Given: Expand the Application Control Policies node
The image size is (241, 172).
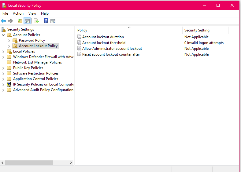Looking at the screenshot, I should [3, 79].
